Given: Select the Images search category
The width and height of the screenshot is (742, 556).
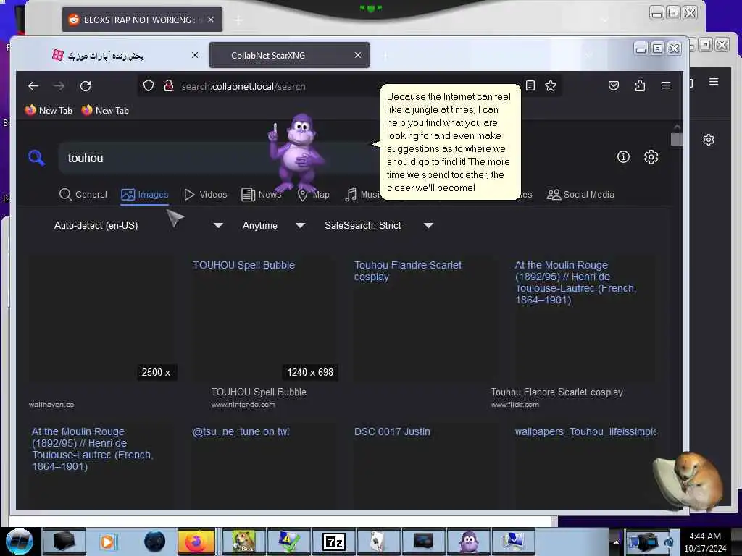Looking at the screenshot, I should (x=144, y=194).
